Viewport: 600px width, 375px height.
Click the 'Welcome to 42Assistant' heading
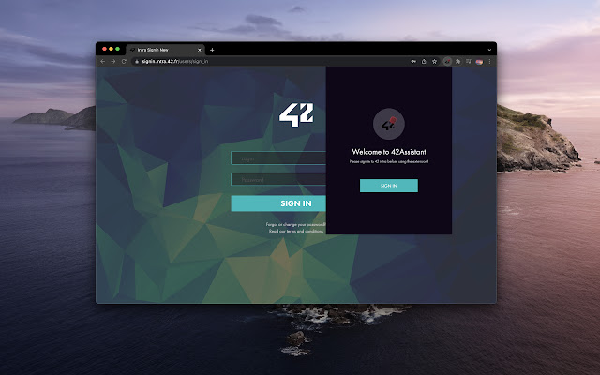click(x=389, y=152)
